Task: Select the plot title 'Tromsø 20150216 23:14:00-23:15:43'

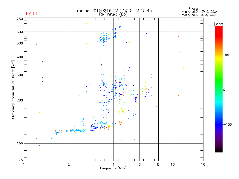Action: [x=113, y=10]
